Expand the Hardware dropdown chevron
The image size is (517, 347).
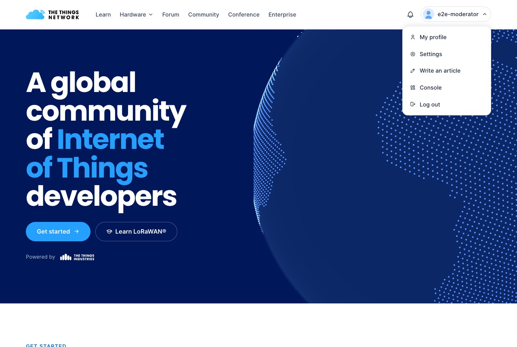(151, 15)
